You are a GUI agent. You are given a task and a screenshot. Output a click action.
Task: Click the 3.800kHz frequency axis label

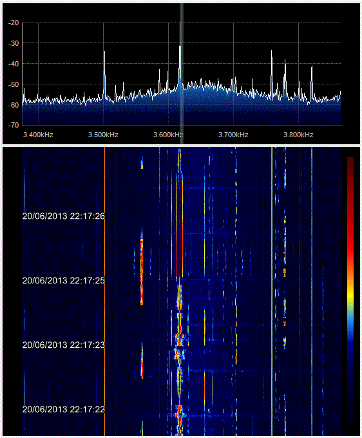pos(298,135)
